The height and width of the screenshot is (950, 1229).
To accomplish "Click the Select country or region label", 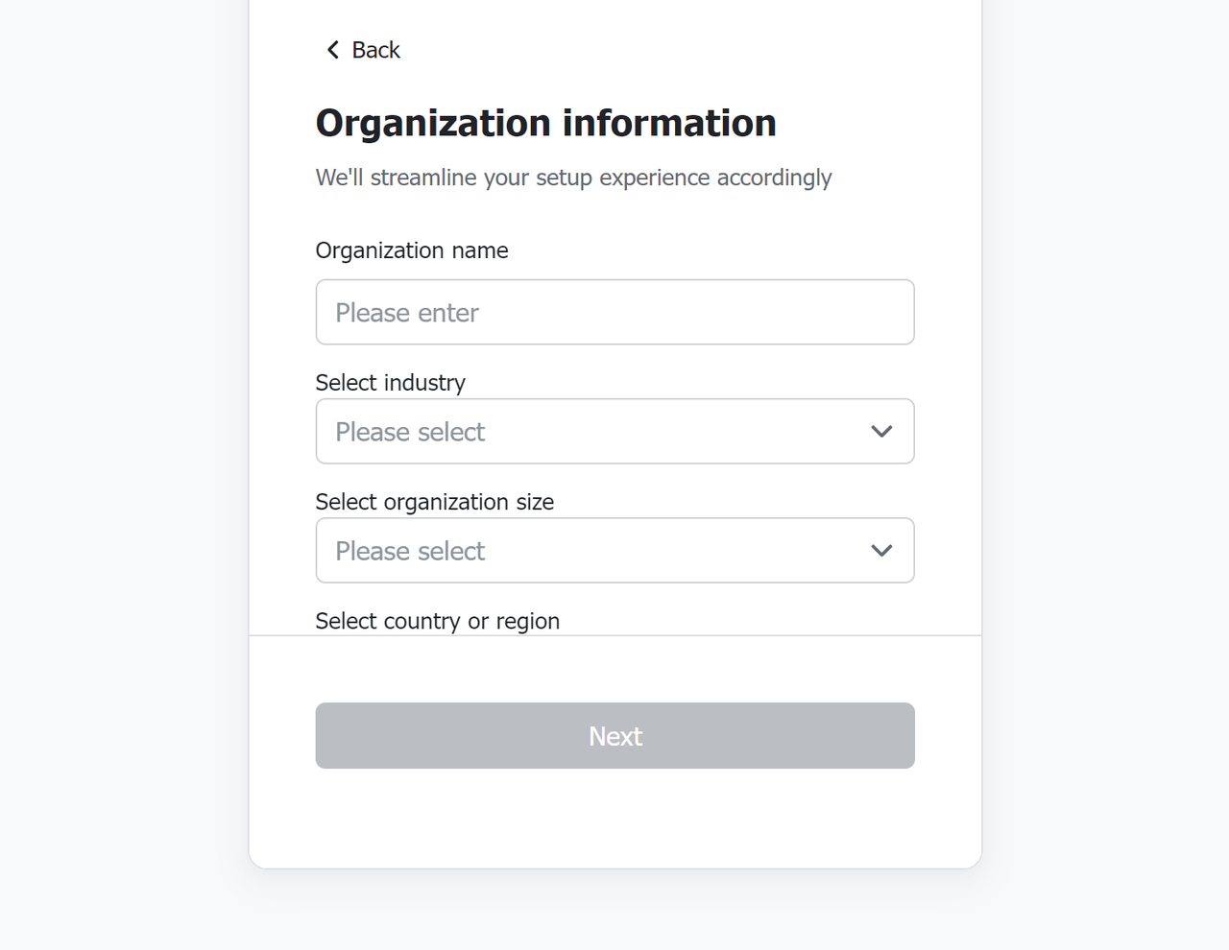I will tap(437, 621).
